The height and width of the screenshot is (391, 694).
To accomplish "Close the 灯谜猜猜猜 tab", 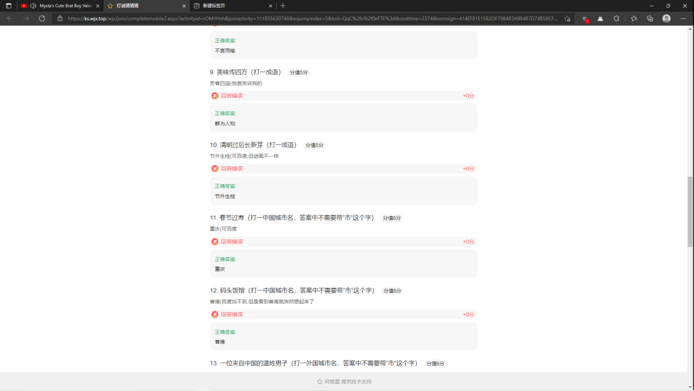I will 184,5.
